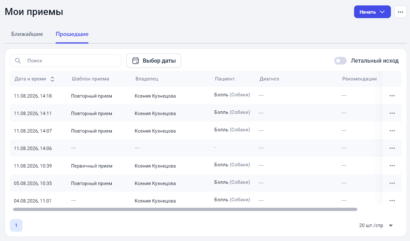Enable the Летальный исход toggle

coord(340,61)
